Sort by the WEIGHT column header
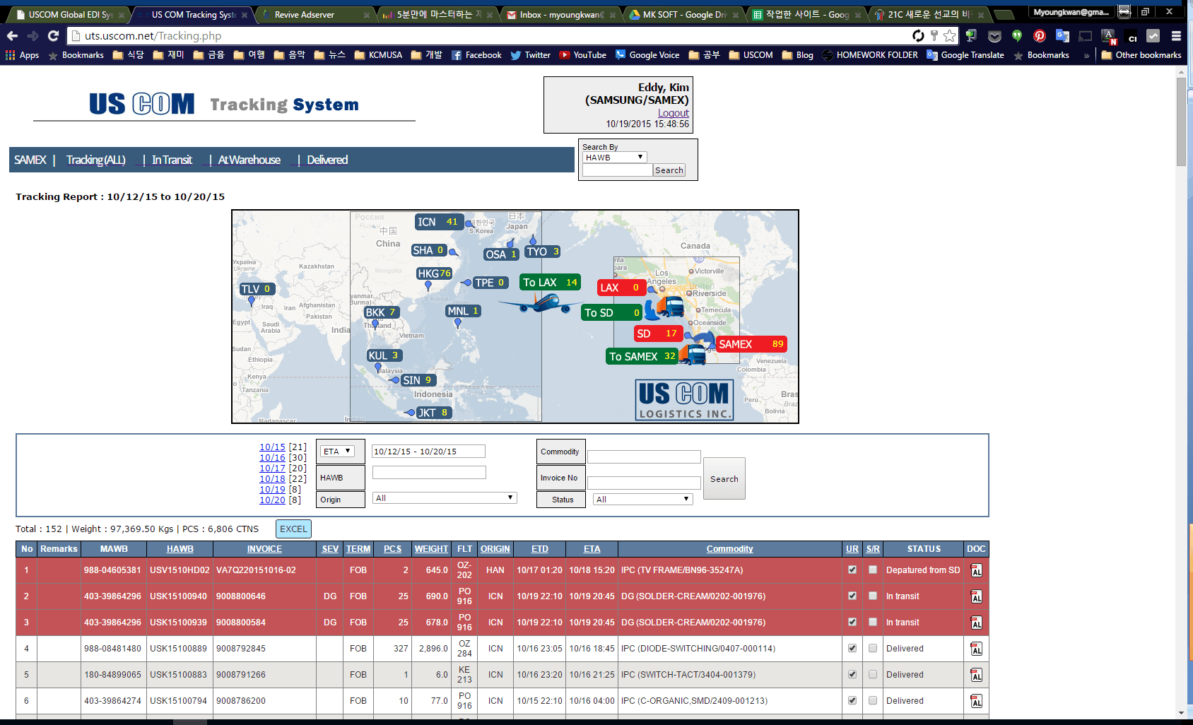Screen dimensions: 1193x725 (431, 549)
